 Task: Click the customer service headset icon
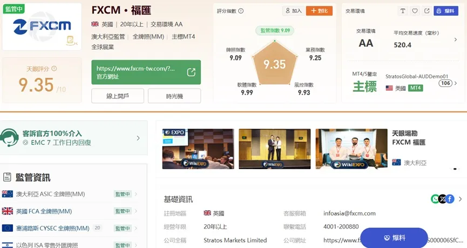tap(9, 137)
